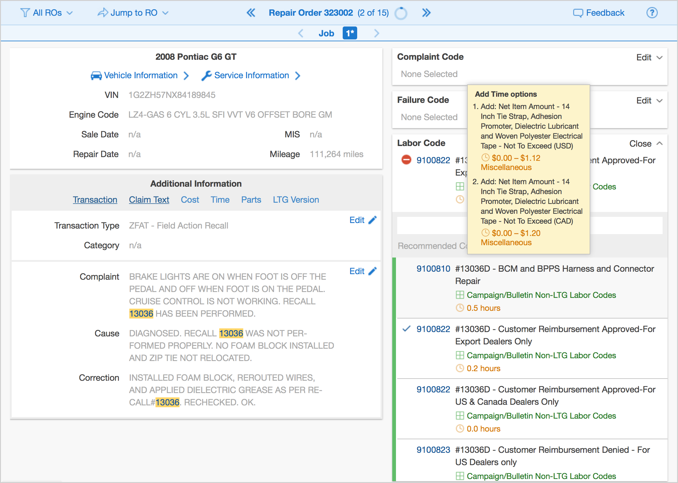Viewport: 678px width, 483px height.
Task: Click highlighted 13036 in Cause text
Action: (x=231, y=333)
